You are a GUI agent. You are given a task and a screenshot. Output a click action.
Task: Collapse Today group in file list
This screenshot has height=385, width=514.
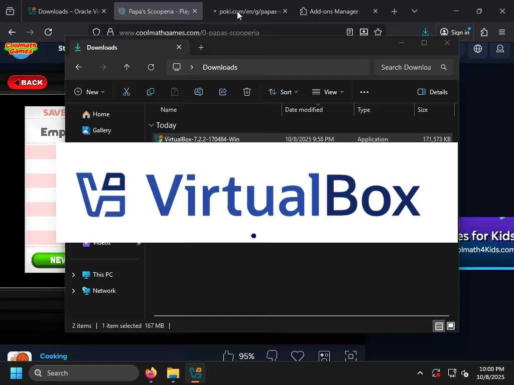[x=151, y=125]
